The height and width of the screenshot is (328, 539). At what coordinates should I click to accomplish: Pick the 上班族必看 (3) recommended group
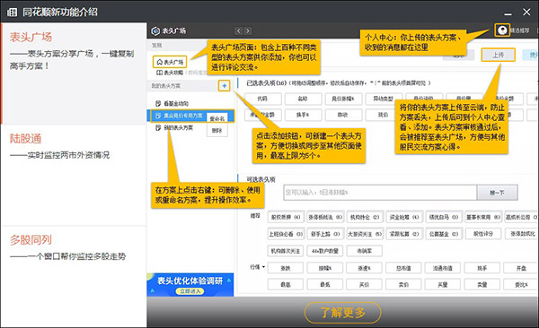[x=286, y=234]
